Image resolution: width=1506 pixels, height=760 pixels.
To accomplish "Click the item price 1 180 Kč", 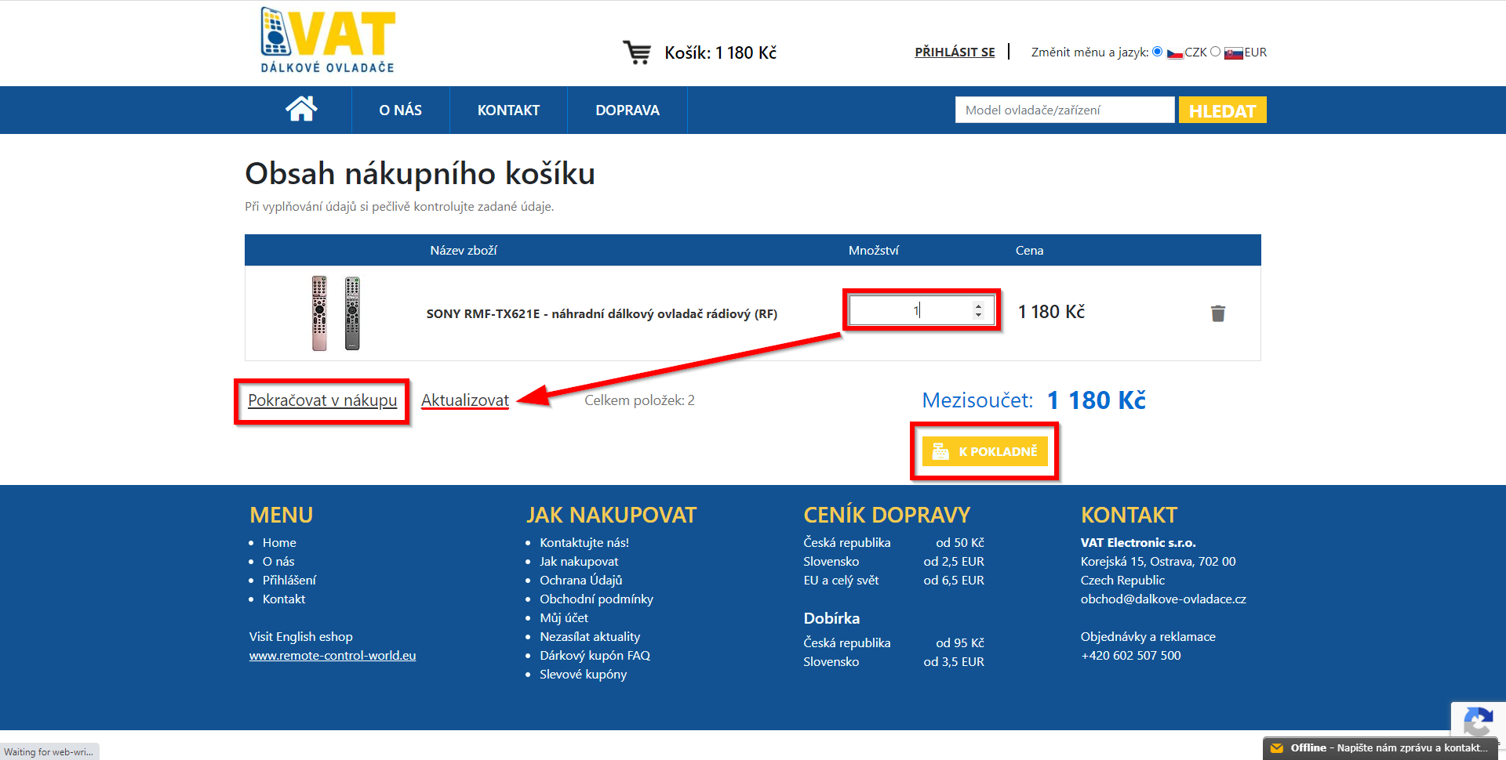I will coord(1051,312).
